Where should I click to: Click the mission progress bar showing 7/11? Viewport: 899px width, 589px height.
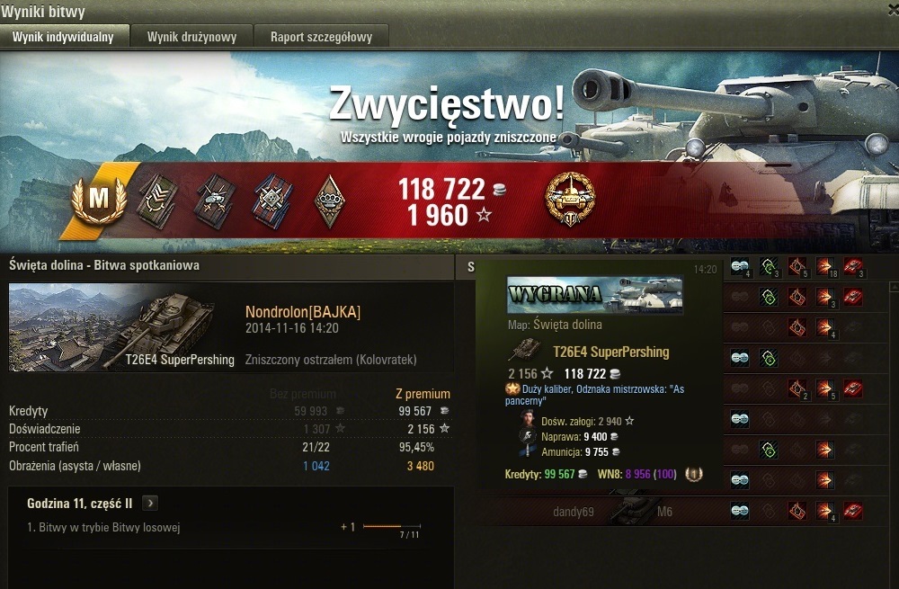[392, 525]
